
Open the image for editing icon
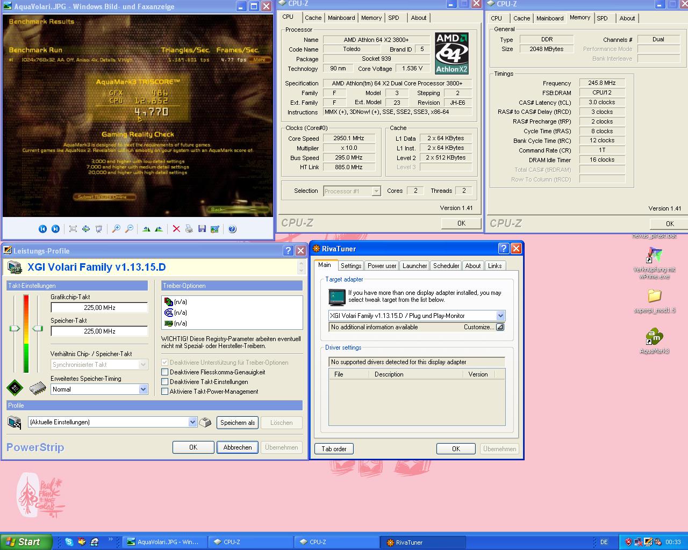point(215,229)
